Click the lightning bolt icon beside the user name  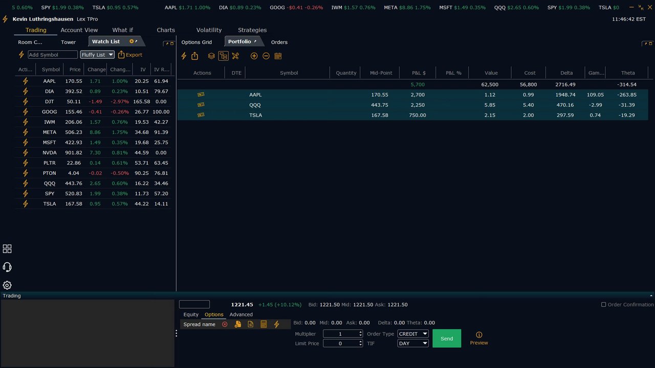tap(5, 19)
